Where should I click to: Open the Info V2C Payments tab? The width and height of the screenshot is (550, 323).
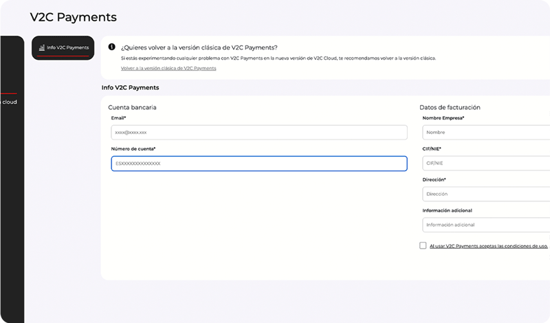click(x=63, y=48)
